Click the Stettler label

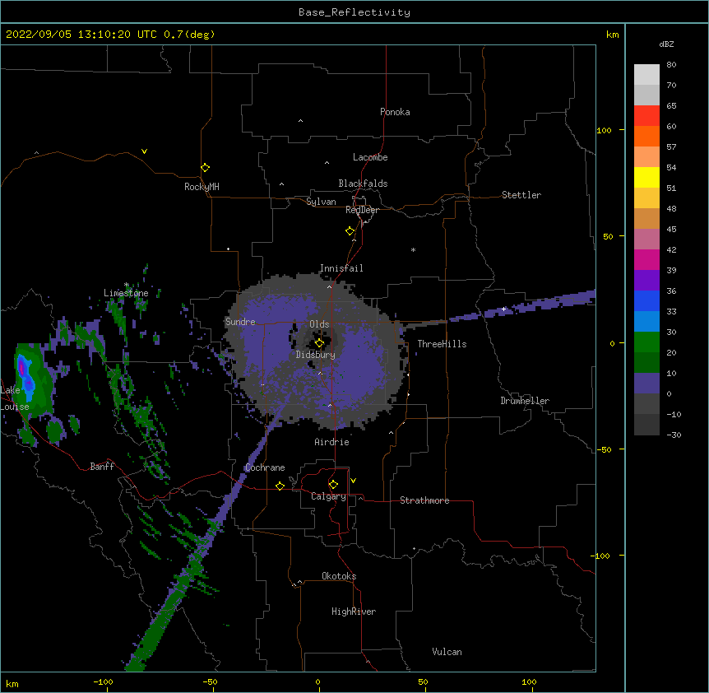(x=521, y=195)
